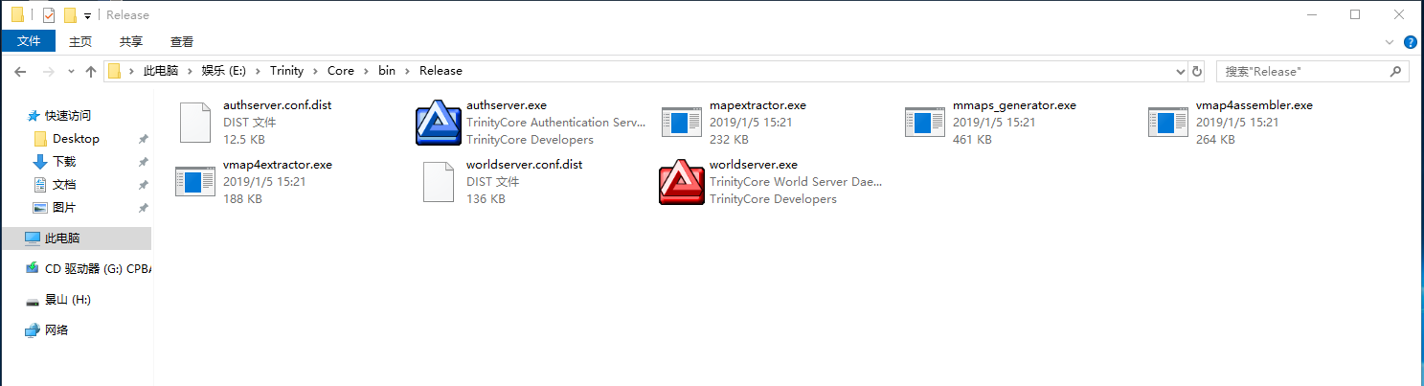The image size is (1424, 386).
Task: Click the Properties checkmark quick access icon
Action: 49,15
